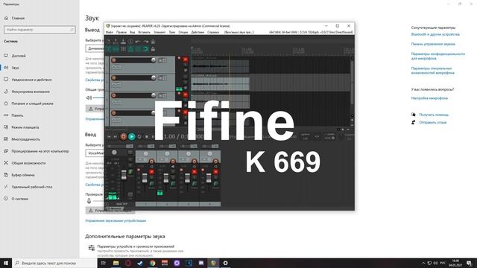This screenshot has height=268, width=477.
Task: Click the round Record transport button
Action: tap(123, 137)
